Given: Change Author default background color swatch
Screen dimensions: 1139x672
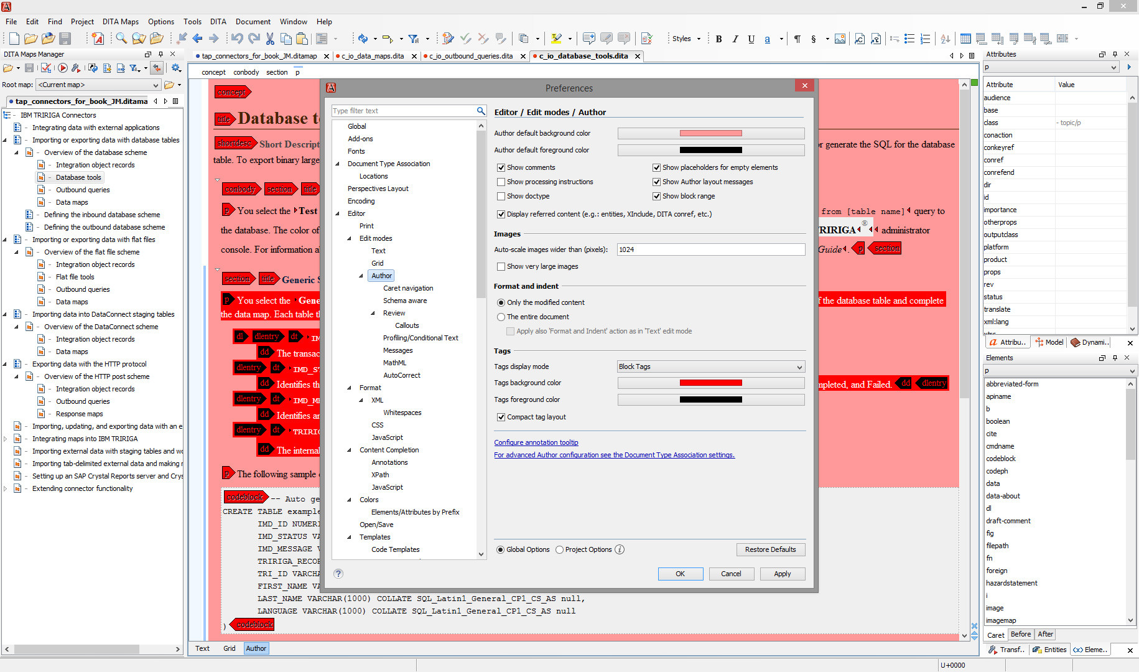Looking at the screenshot, I should click(710, 133).
